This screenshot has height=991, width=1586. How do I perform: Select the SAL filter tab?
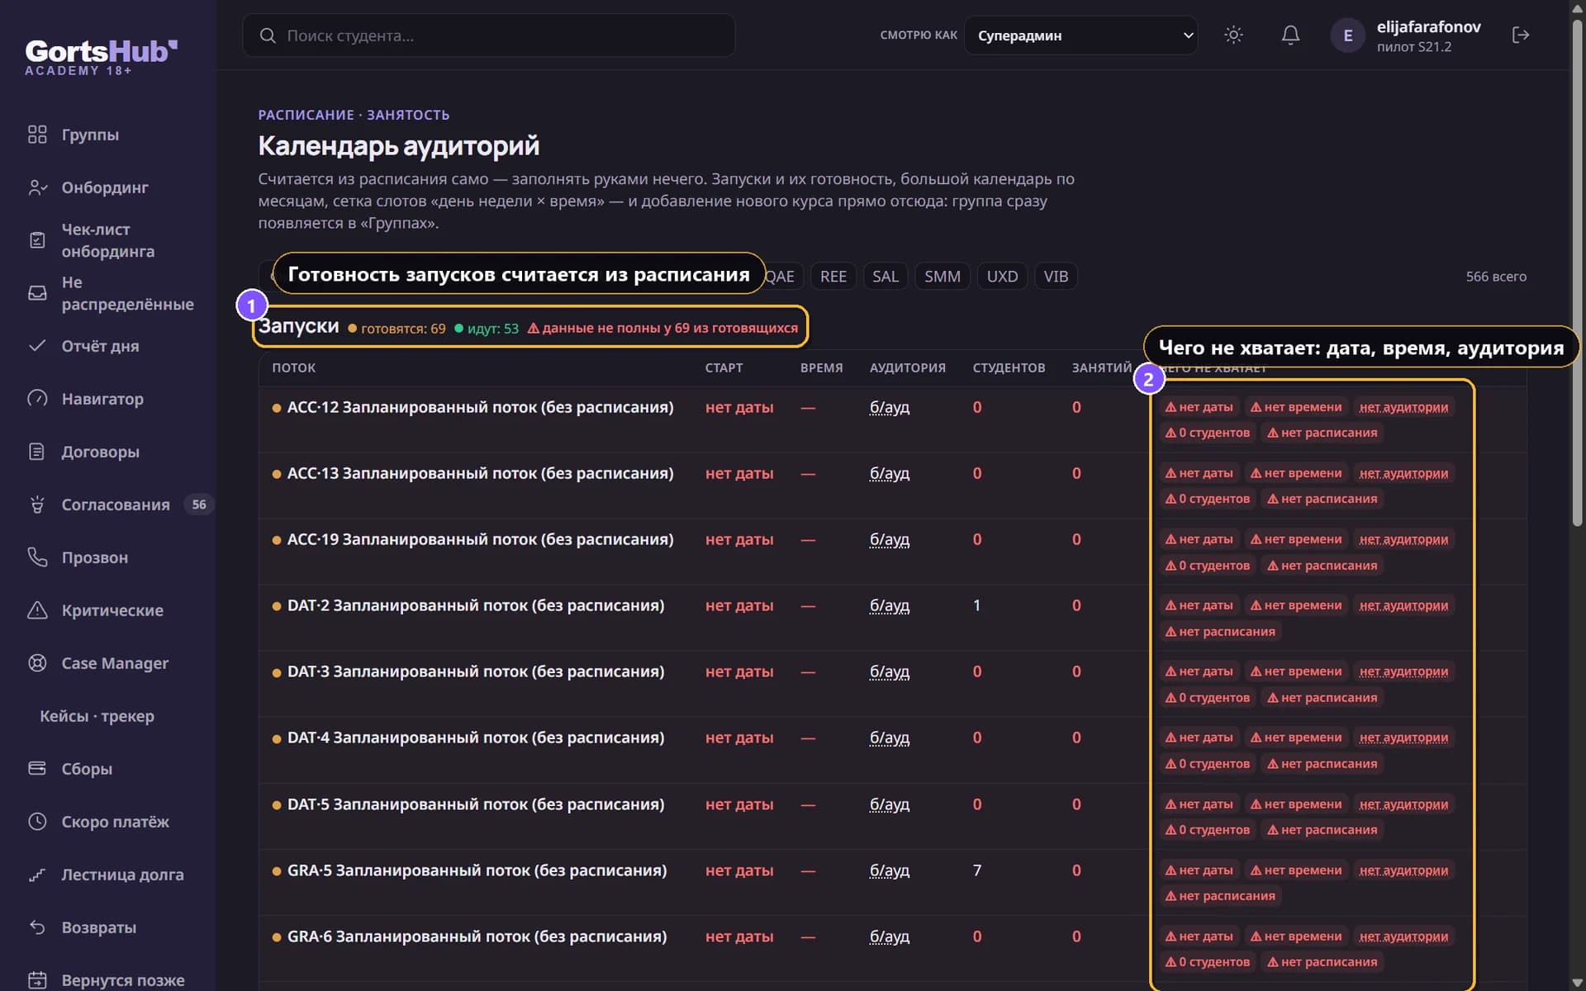[885, 277]
